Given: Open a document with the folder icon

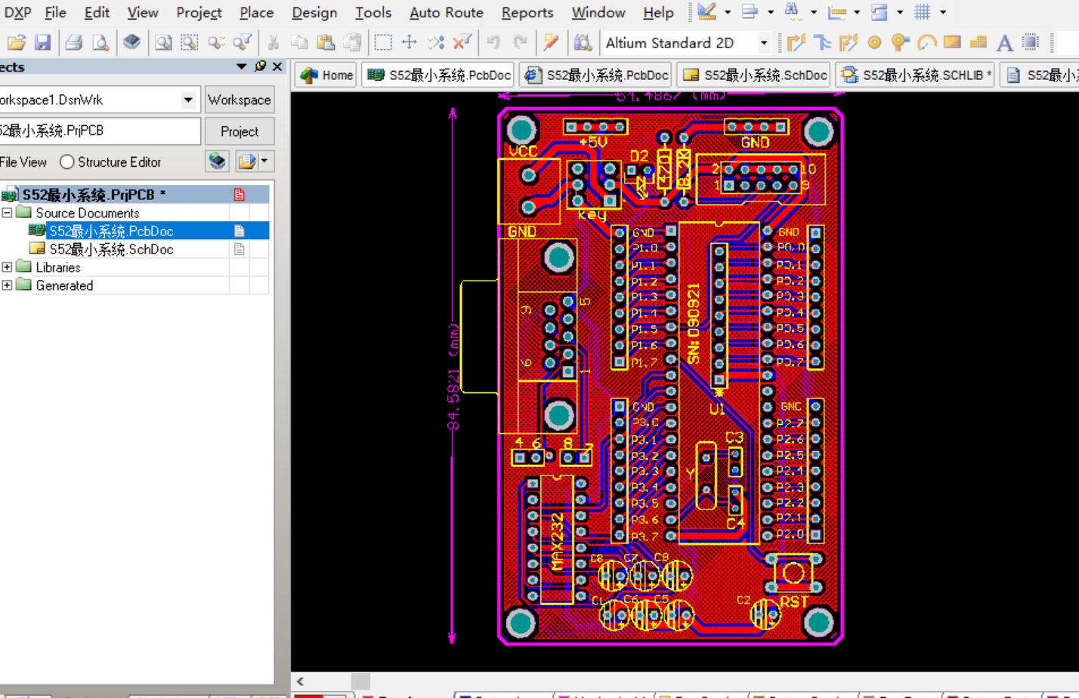Looking at the screenshot, I should click(16, 42).
